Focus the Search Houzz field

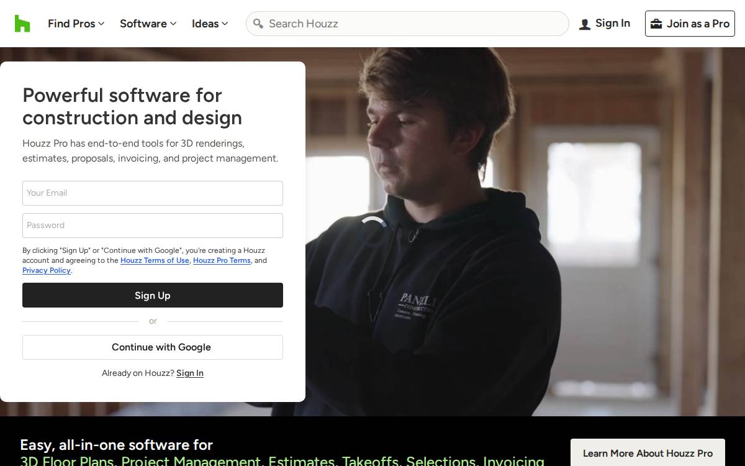click(x=407, y=24)
